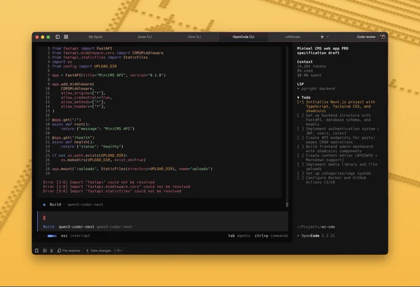The image size is (420, 287).
Task: Click the 'pyright backend' LSP entry
Action: pos(318,88)
